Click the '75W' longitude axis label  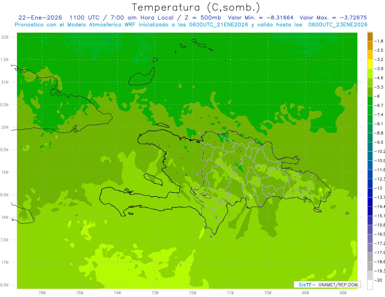click(x=80, y=293)
